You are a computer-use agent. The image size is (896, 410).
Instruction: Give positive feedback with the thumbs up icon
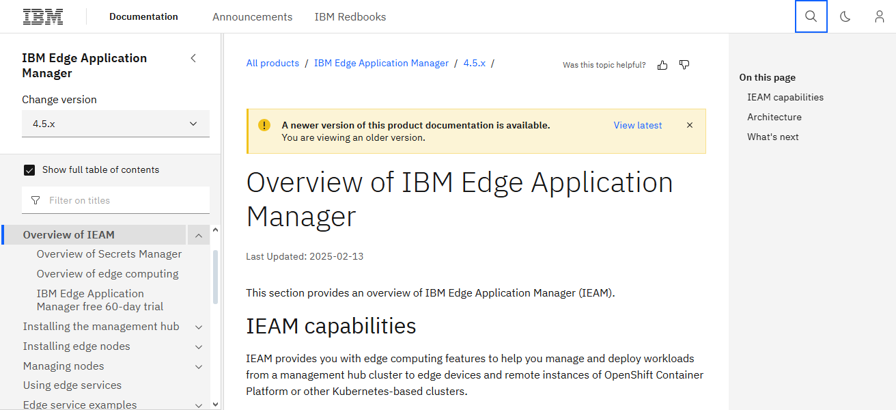662,64
